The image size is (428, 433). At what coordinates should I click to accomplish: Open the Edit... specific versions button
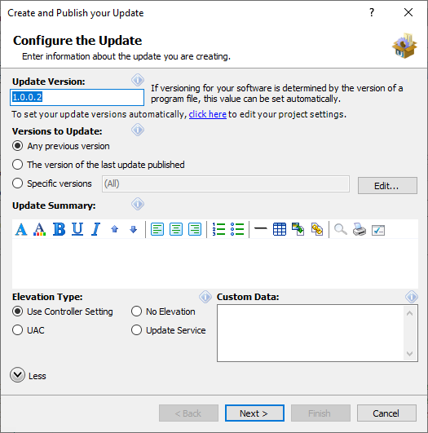pyautogui.click(x=387, y=186)
